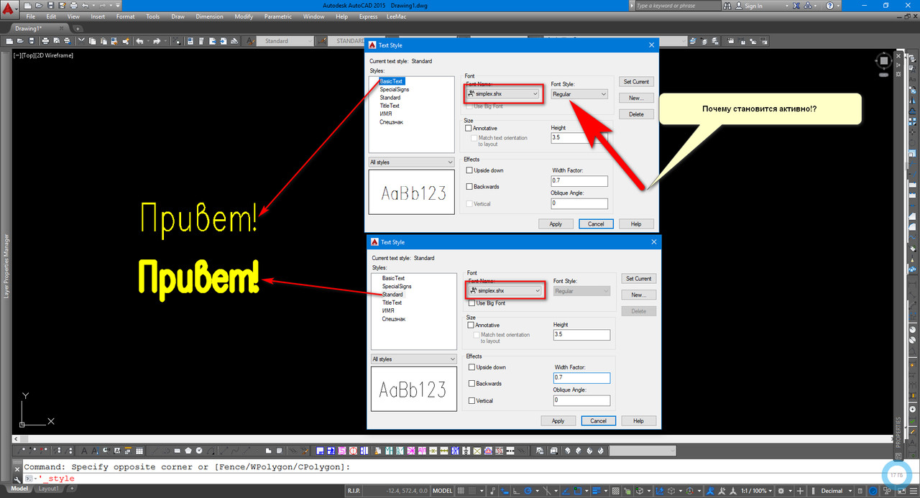Viewport: 920px width, 498px height.
Task: Open the AutoCAD application menu button
Action: pos(10,9)
